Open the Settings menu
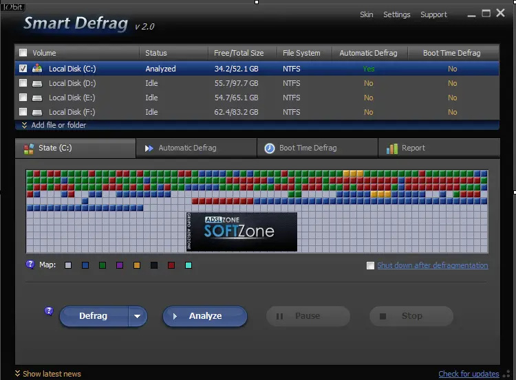 (396, 14)
